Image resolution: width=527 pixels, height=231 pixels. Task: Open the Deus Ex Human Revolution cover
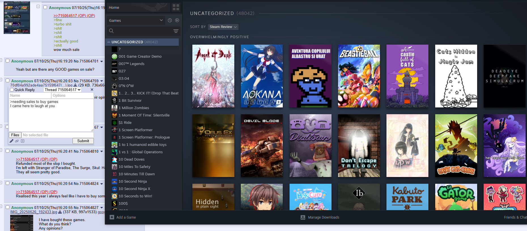point(213,146)
